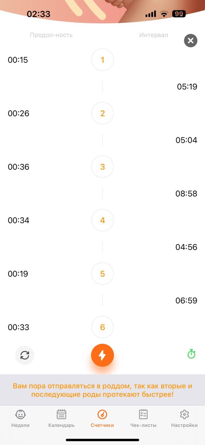Tap the orange lightning bolt contraction button
Screen dimensions: 205x445
102,355
